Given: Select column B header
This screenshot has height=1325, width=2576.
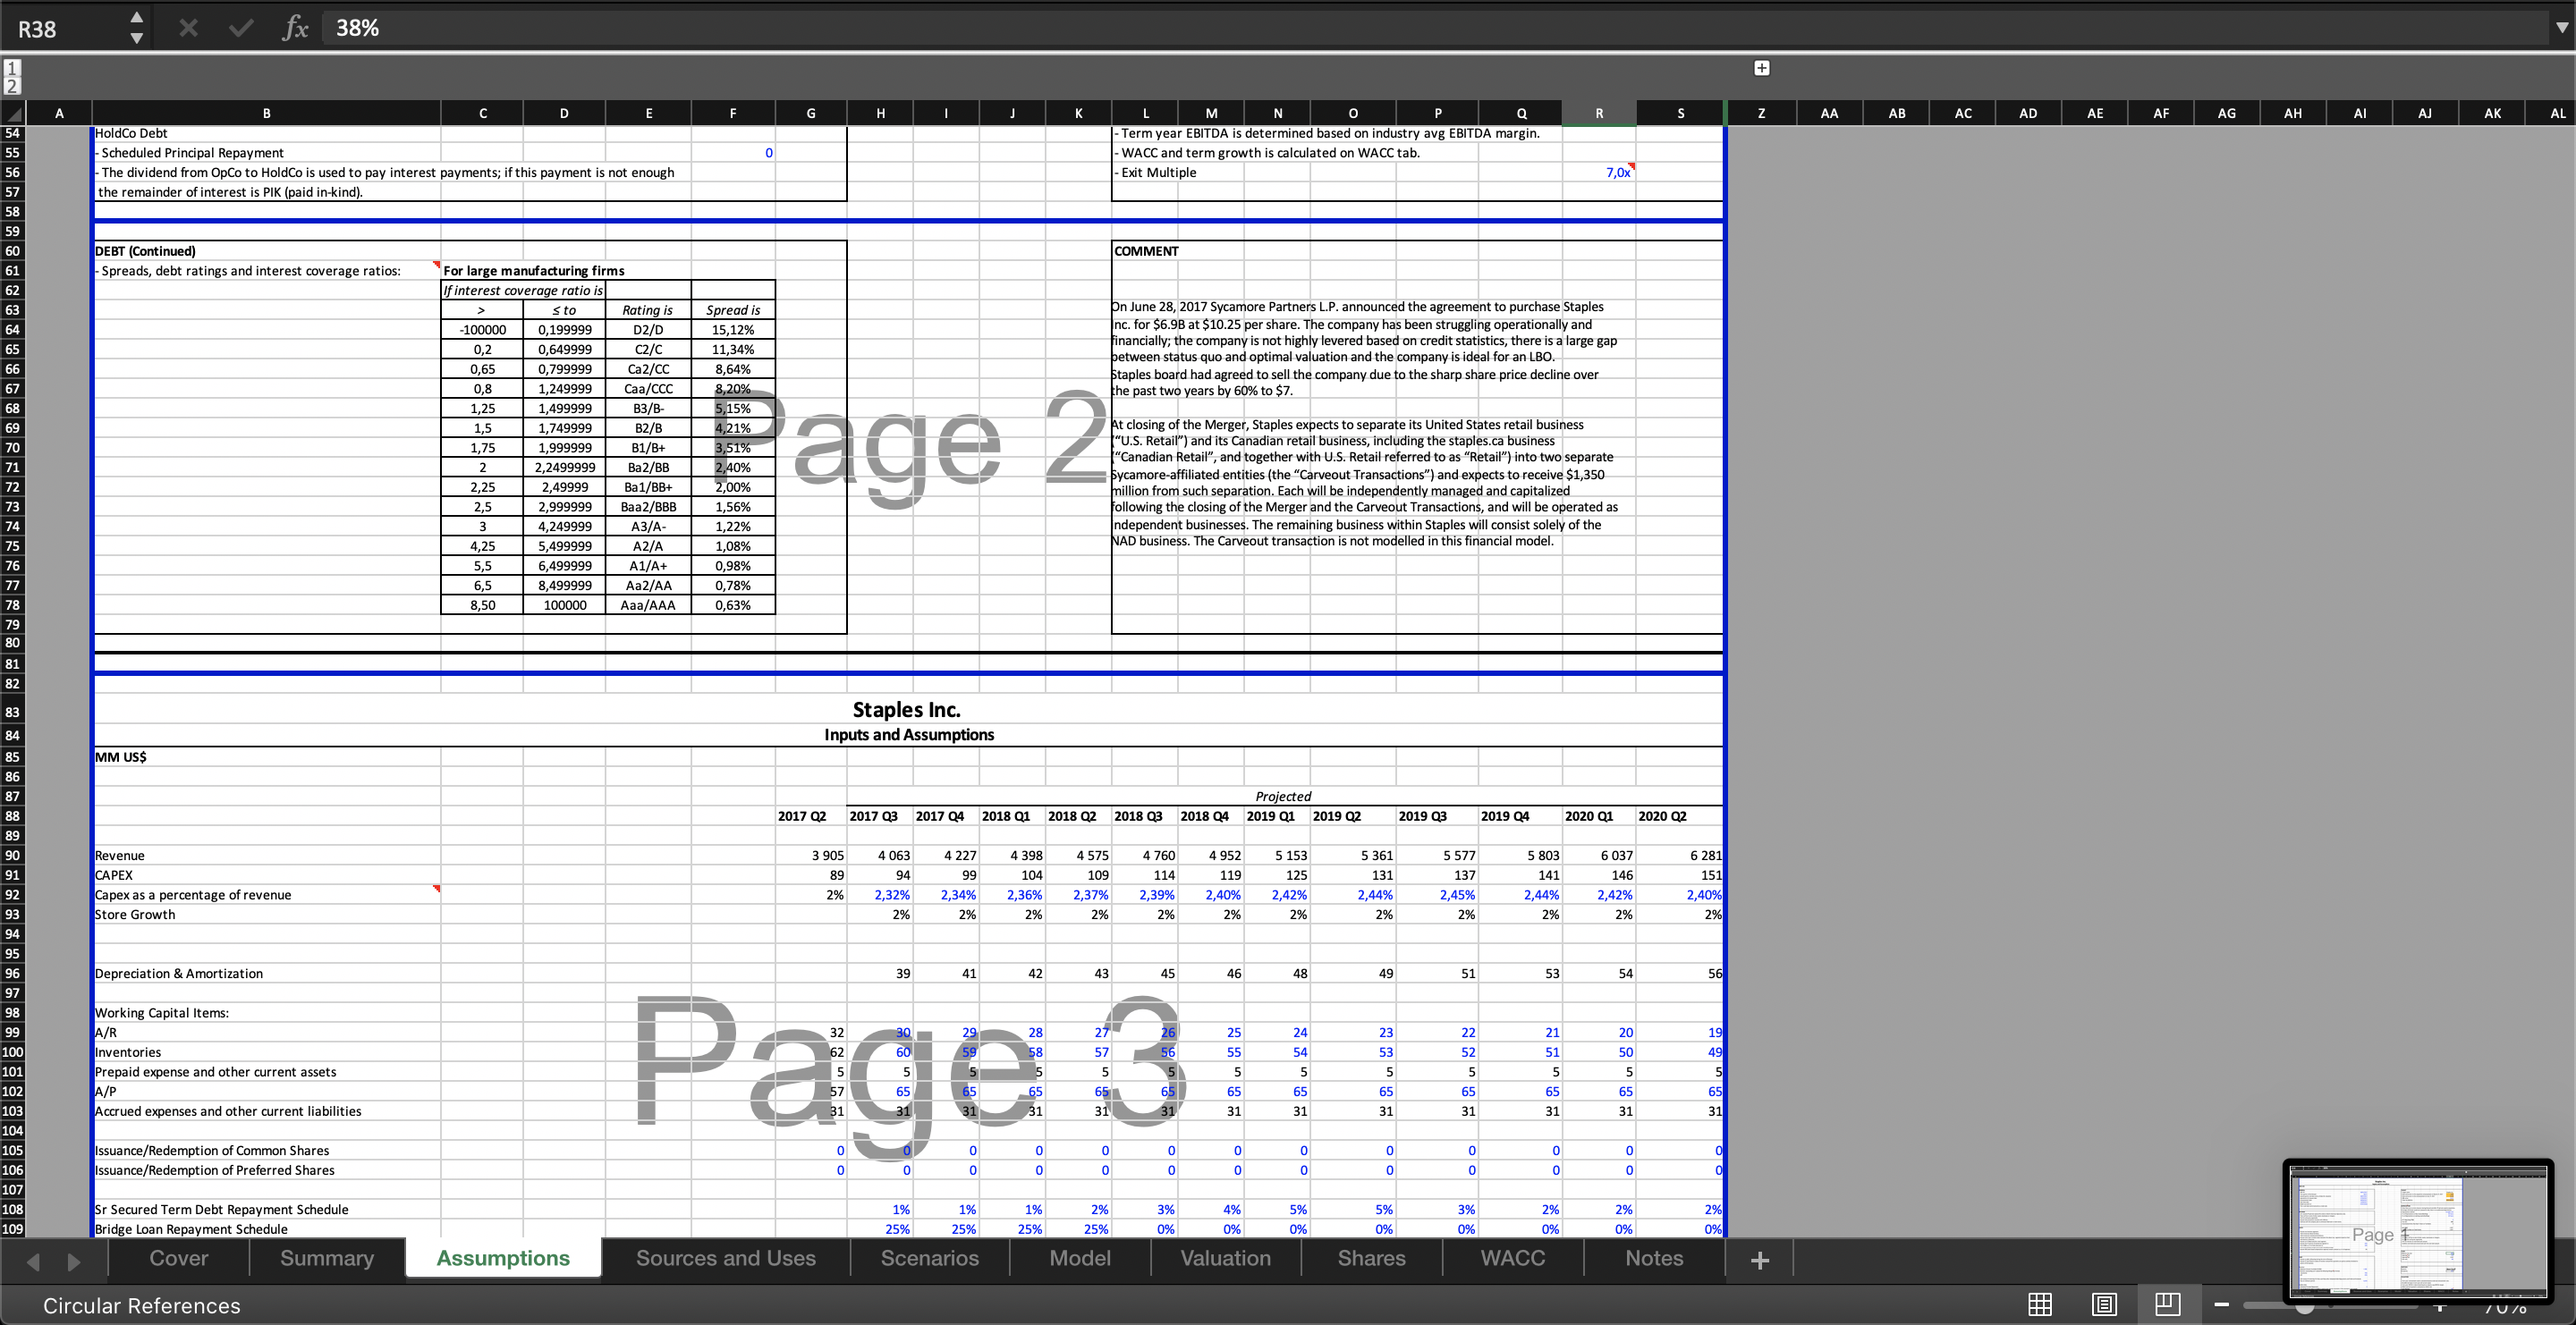Looking at the screenshot, I should pos(266,113).
